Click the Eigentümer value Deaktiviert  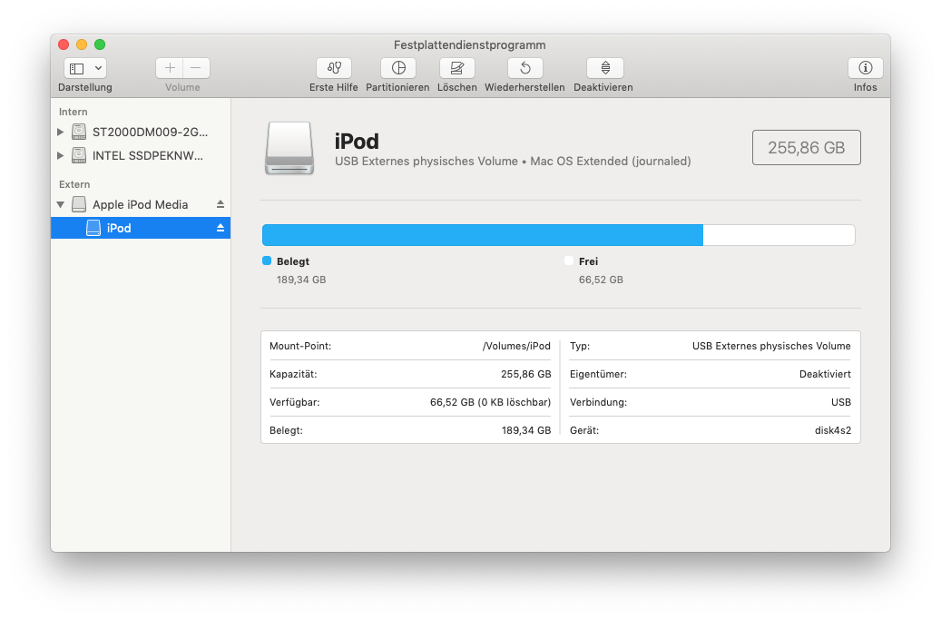(825, 374)
